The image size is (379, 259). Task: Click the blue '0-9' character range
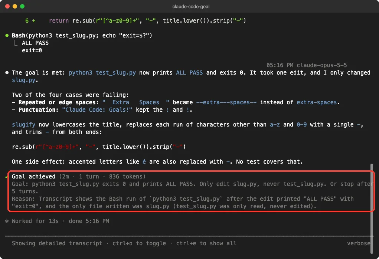click(x=302, y=125)
